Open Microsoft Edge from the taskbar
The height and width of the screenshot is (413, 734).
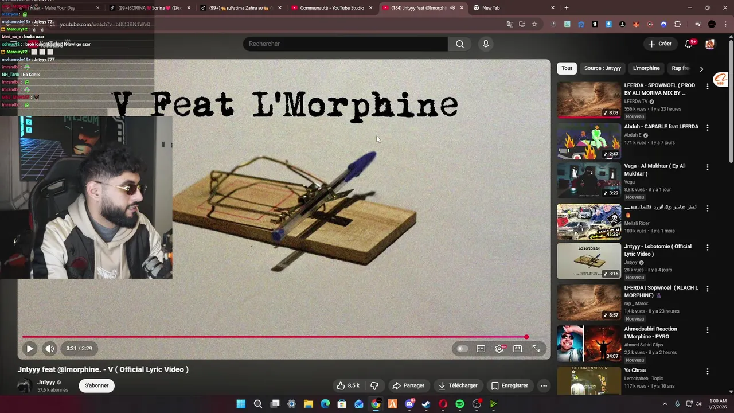325,404
